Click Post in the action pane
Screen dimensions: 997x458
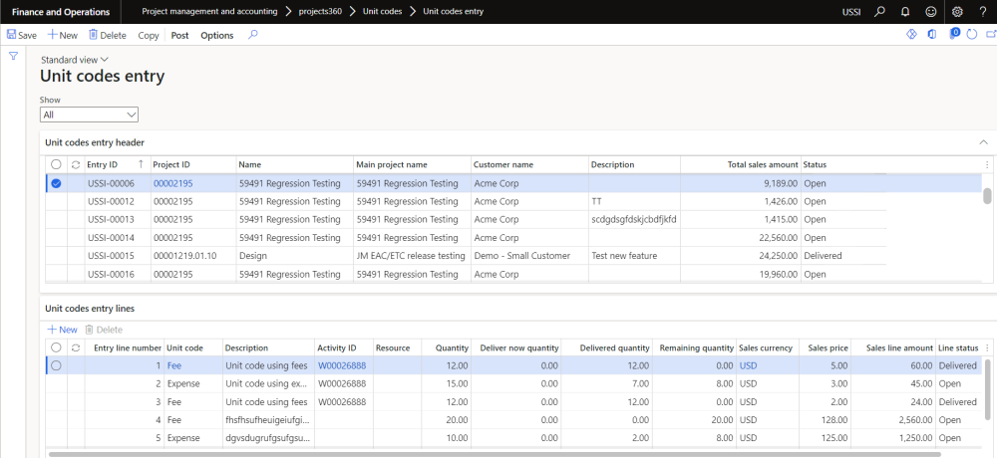pos(179,35)
